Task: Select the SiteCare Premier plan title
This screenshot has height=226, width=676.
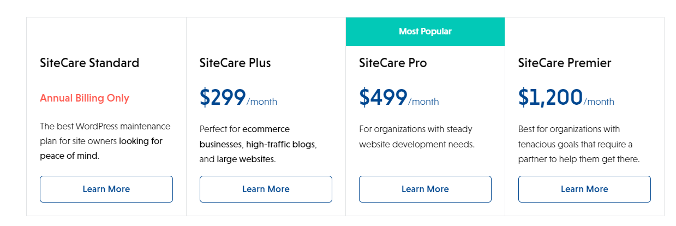Action: [565, 63]
